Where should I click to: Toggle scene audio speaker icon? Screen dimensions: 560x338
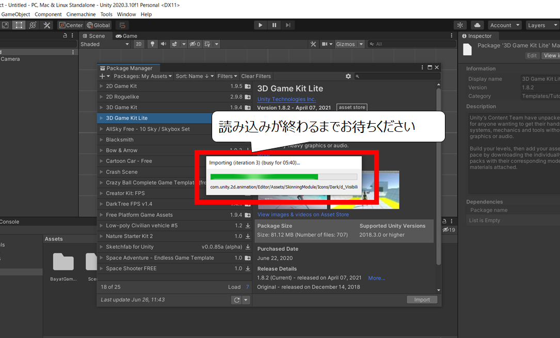click(x=164, y=44)
